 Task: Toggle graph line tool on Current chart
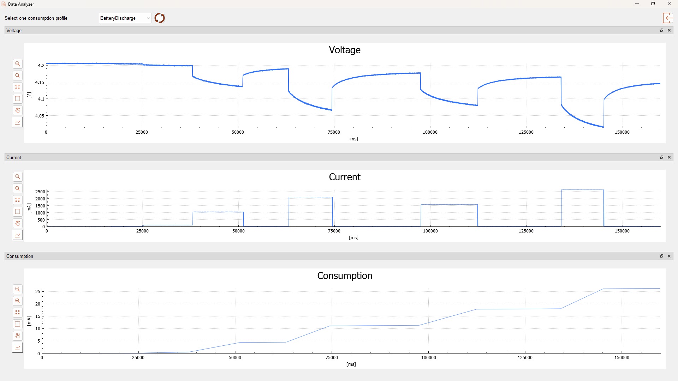click(17, 235)
